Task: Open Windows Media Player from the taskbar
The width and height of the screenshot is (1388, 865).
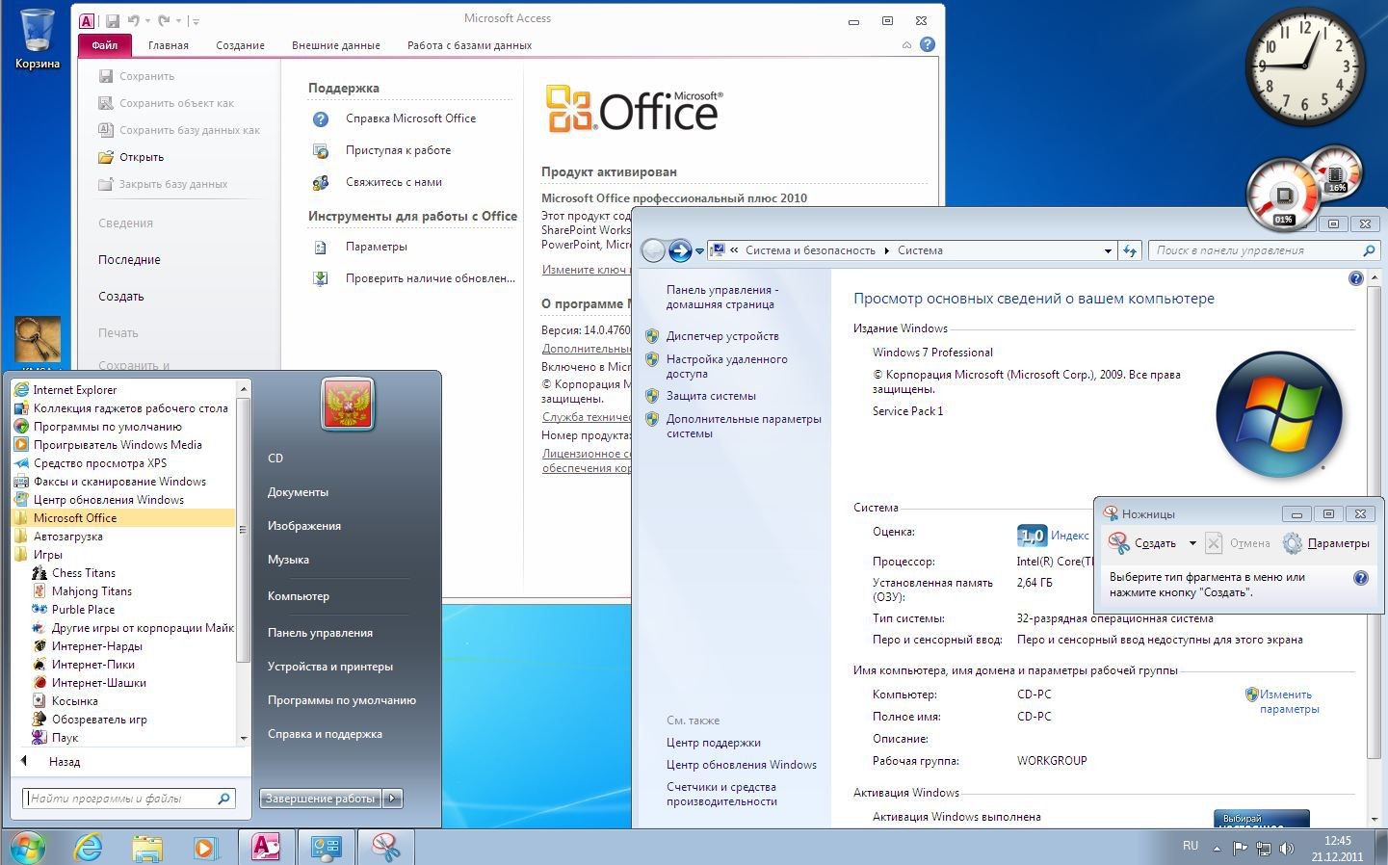Action: click(205, 847)
